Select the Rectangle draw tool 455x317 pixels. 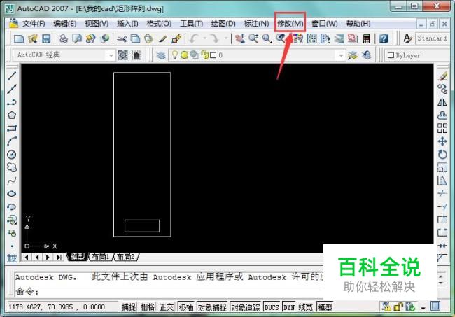pyautogui.click(x=12, y=128)
